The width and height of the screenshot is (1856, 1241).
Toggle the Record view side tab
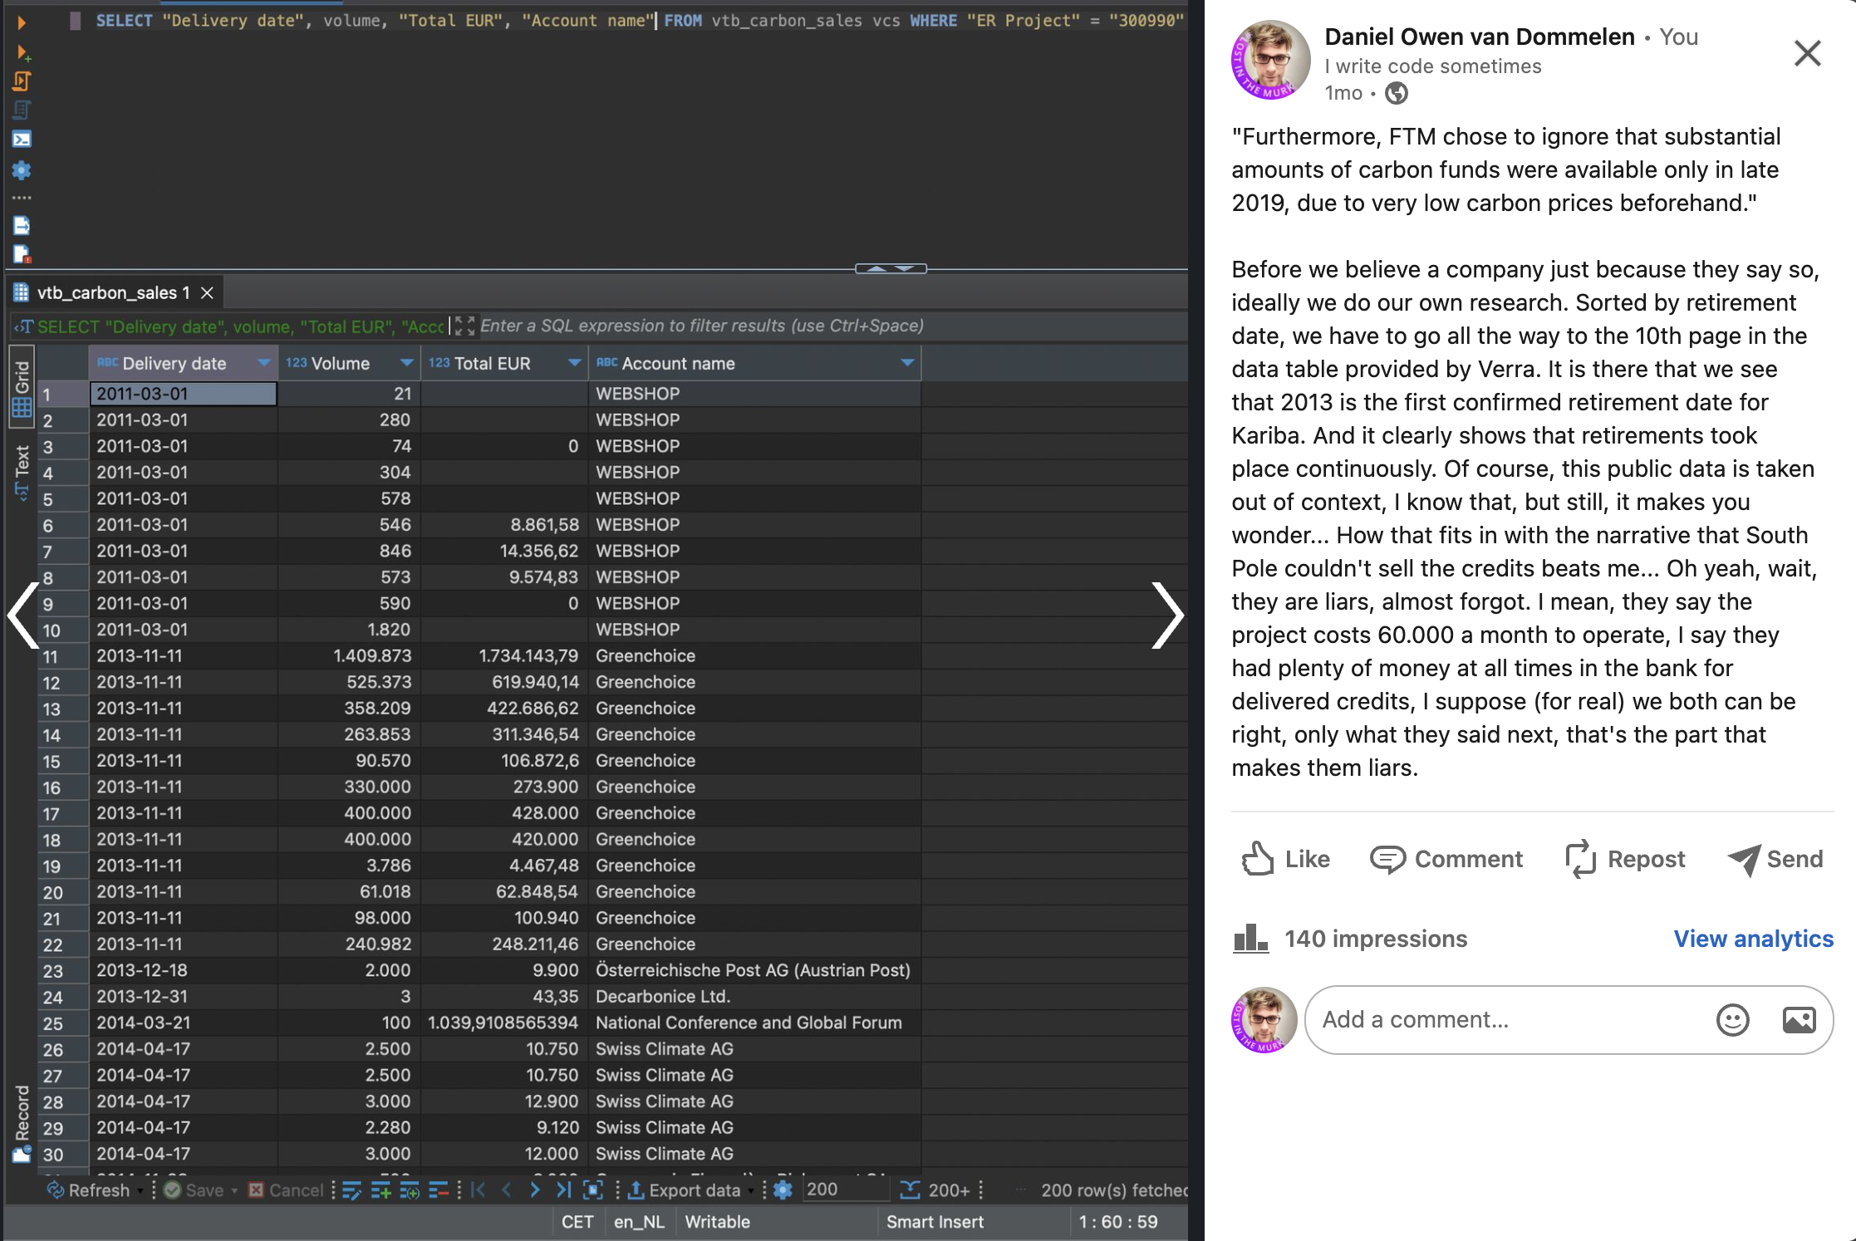click(22, 1123)
